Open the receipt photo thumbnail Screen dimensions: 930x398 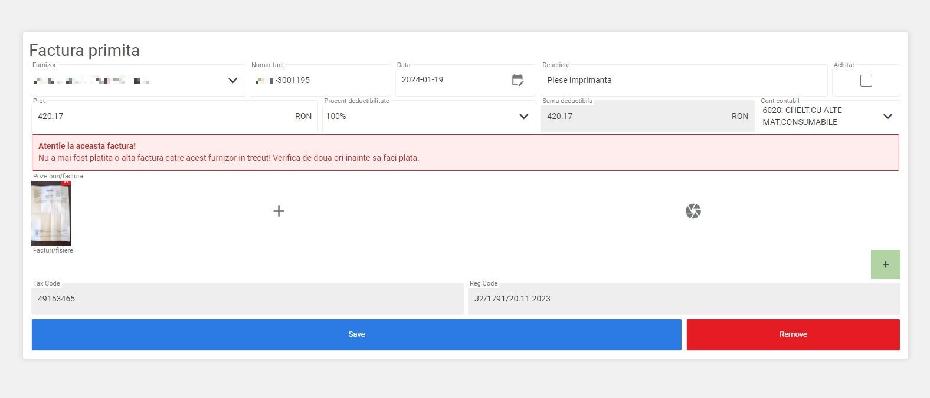(50, 215)
